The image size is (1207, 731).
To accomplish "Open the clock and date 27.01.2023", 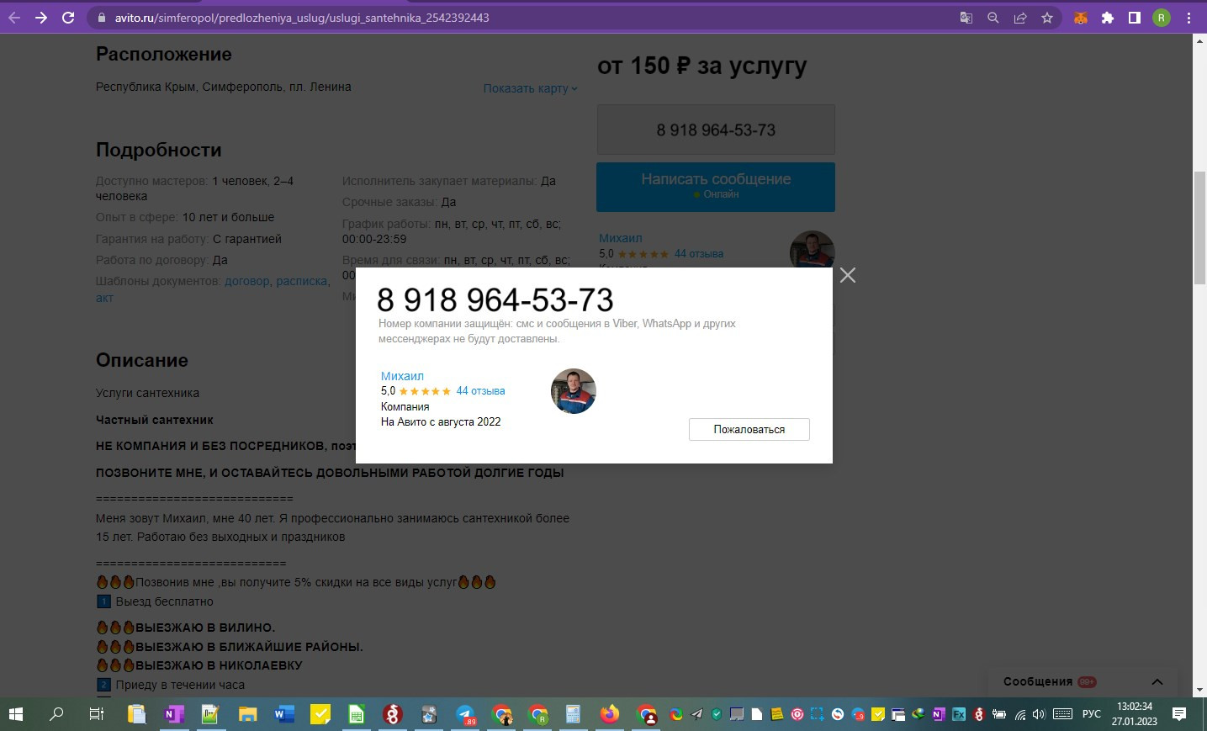I will pos(1134,714).
